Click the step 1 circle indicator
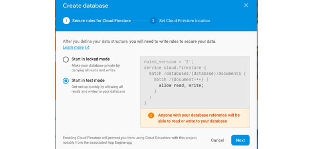The height and width of the screenshot is (149, 312). (66, 21)
